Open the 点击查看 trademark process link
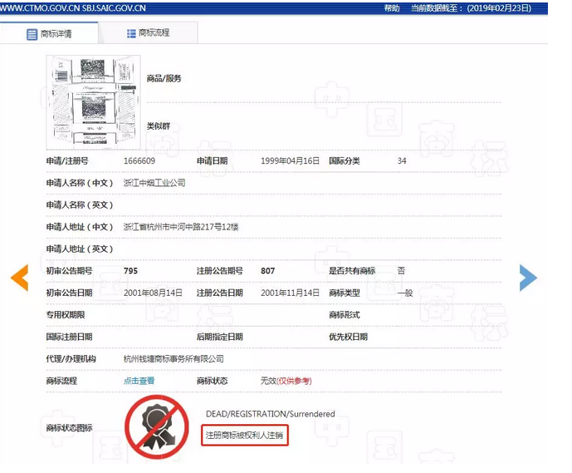 [x=139, y=381]
